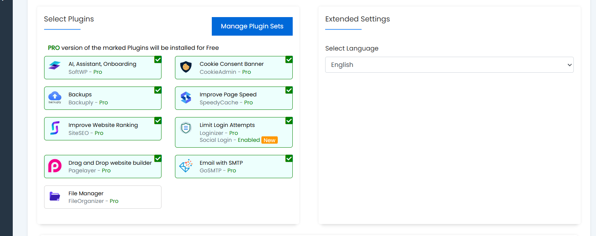
Task: Uncheck the Cookie Consent Banner checkbox
Action: click(289, 60)
